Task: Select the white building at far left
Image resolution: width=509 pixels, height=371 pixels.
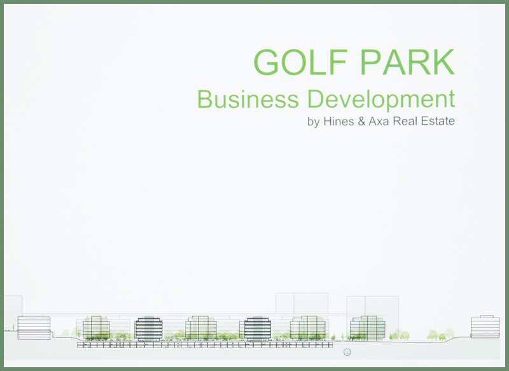Action: coord(34,328)
